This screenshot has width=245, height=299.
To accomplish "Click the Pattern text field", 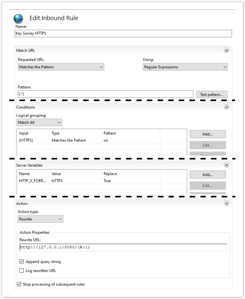I will (x=106, y=94).
